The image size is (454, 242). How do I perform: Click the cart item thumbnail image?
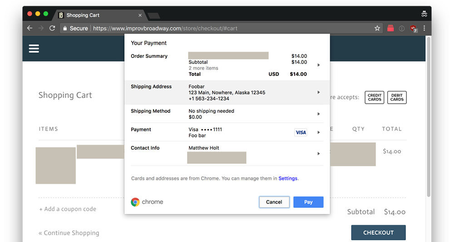tap(55, 165)
